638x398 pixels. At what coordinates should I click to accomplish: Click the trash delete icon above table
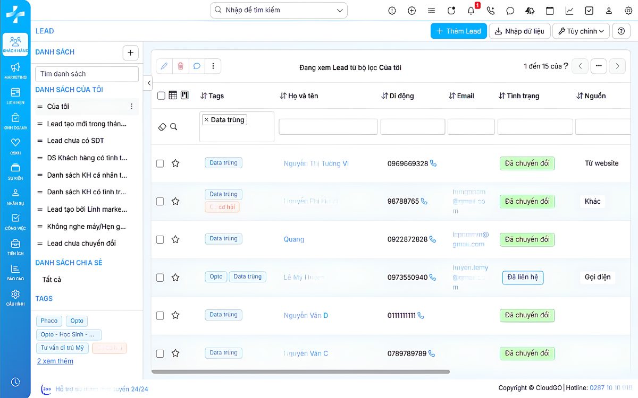pyautogui.click(x=180, y=66)
